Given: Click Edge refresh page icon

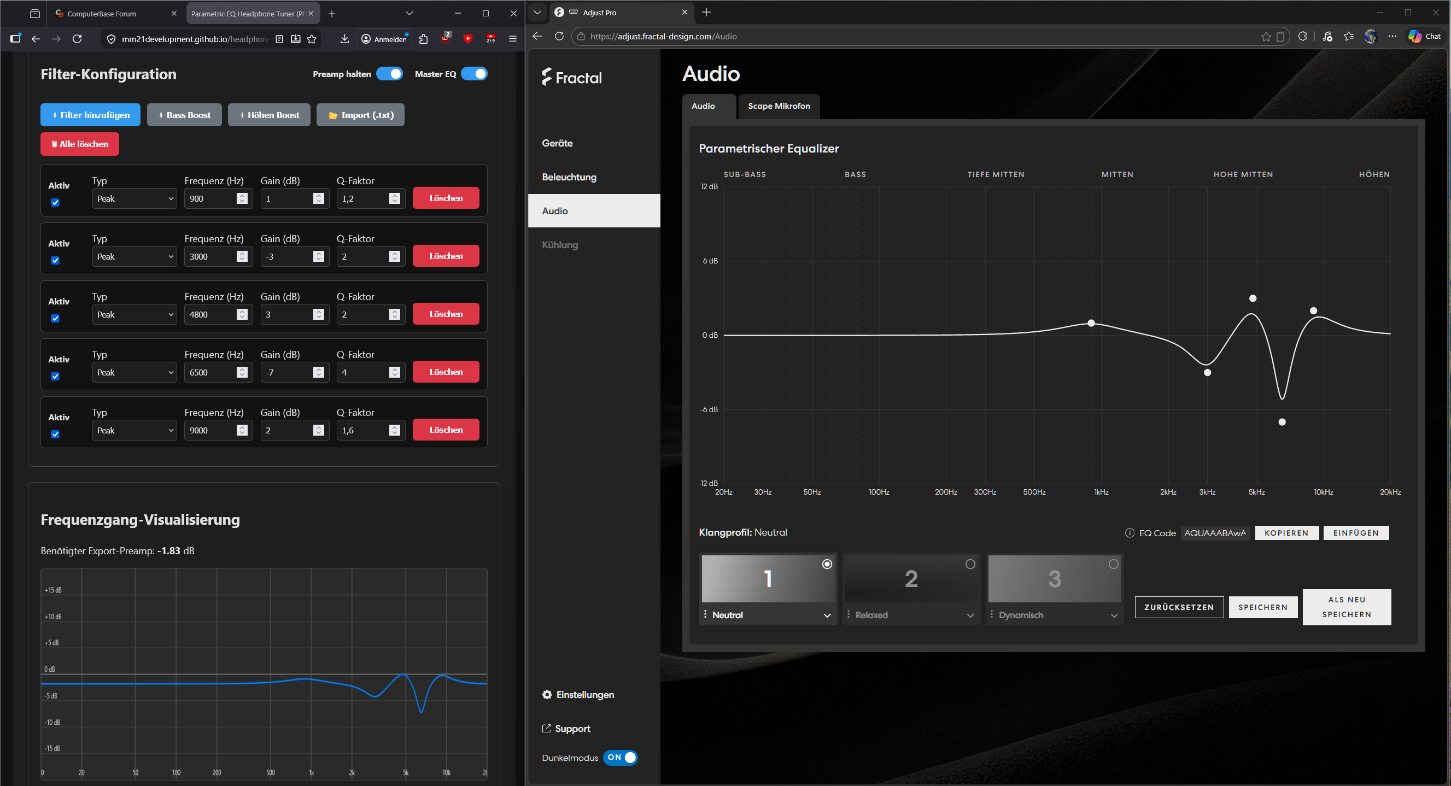Looking at the screenshot, I should point(559,36).
